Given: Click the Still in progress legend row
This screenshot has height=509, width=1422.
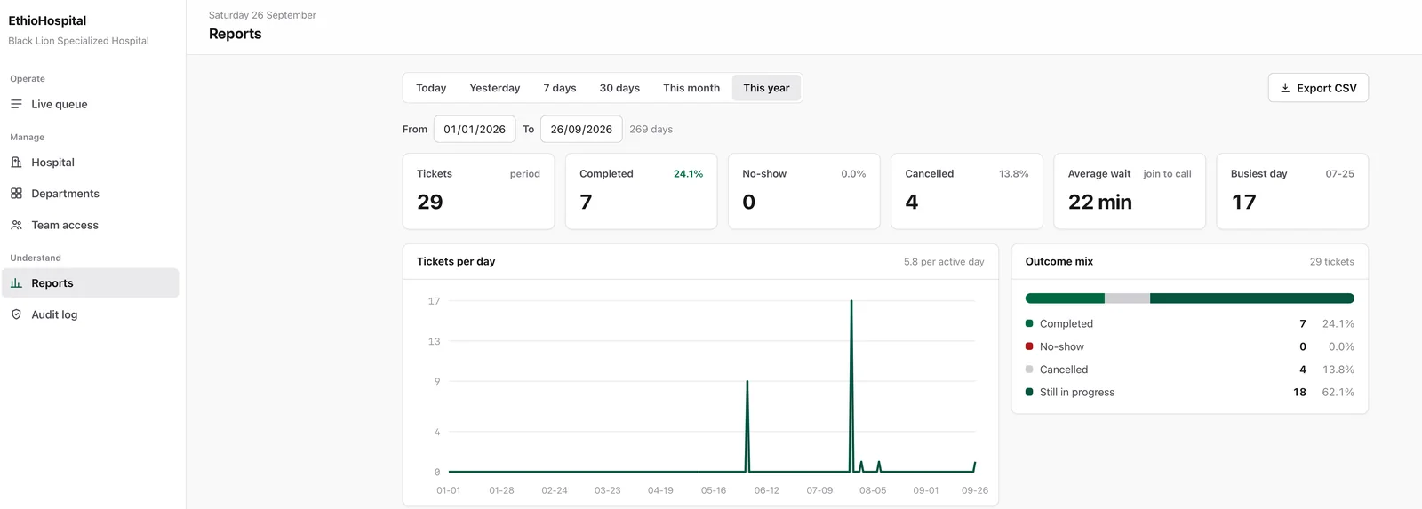Looking at the screenshot, I should coord(1190,392).
